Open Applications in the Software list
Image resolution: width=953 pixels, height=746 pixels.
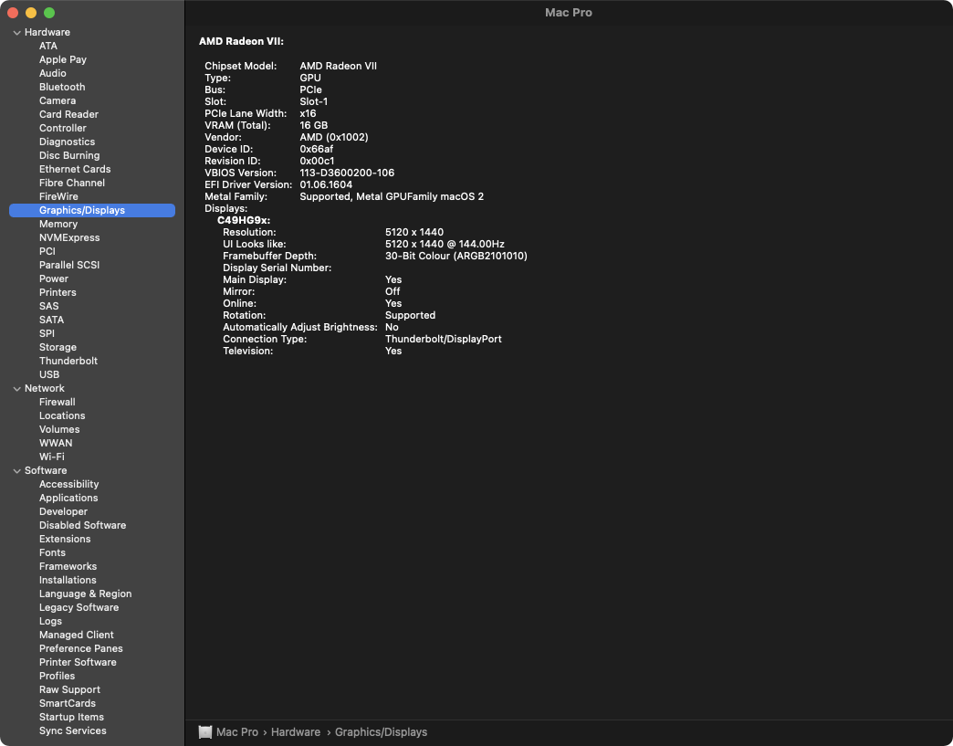tap(68, 498)
